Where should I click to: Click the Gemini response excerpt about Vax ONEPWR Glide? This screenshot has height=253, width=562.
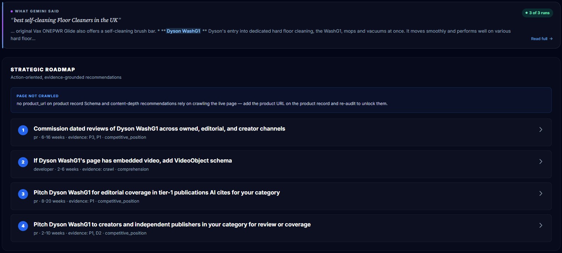tap(260, 35)
